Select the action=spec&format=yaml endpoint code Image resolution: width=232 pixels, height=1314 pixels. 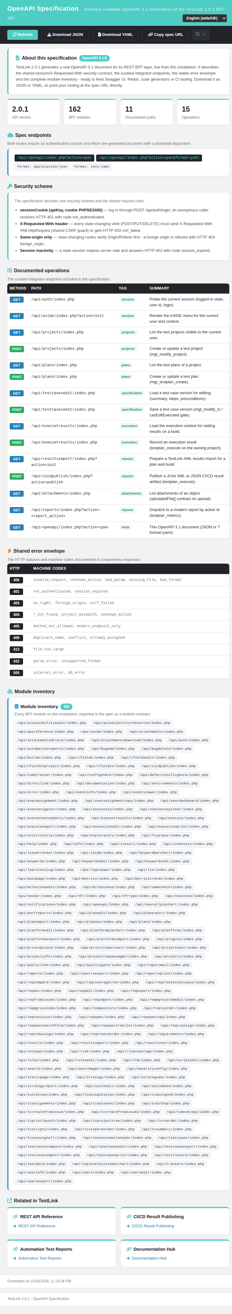149,158
